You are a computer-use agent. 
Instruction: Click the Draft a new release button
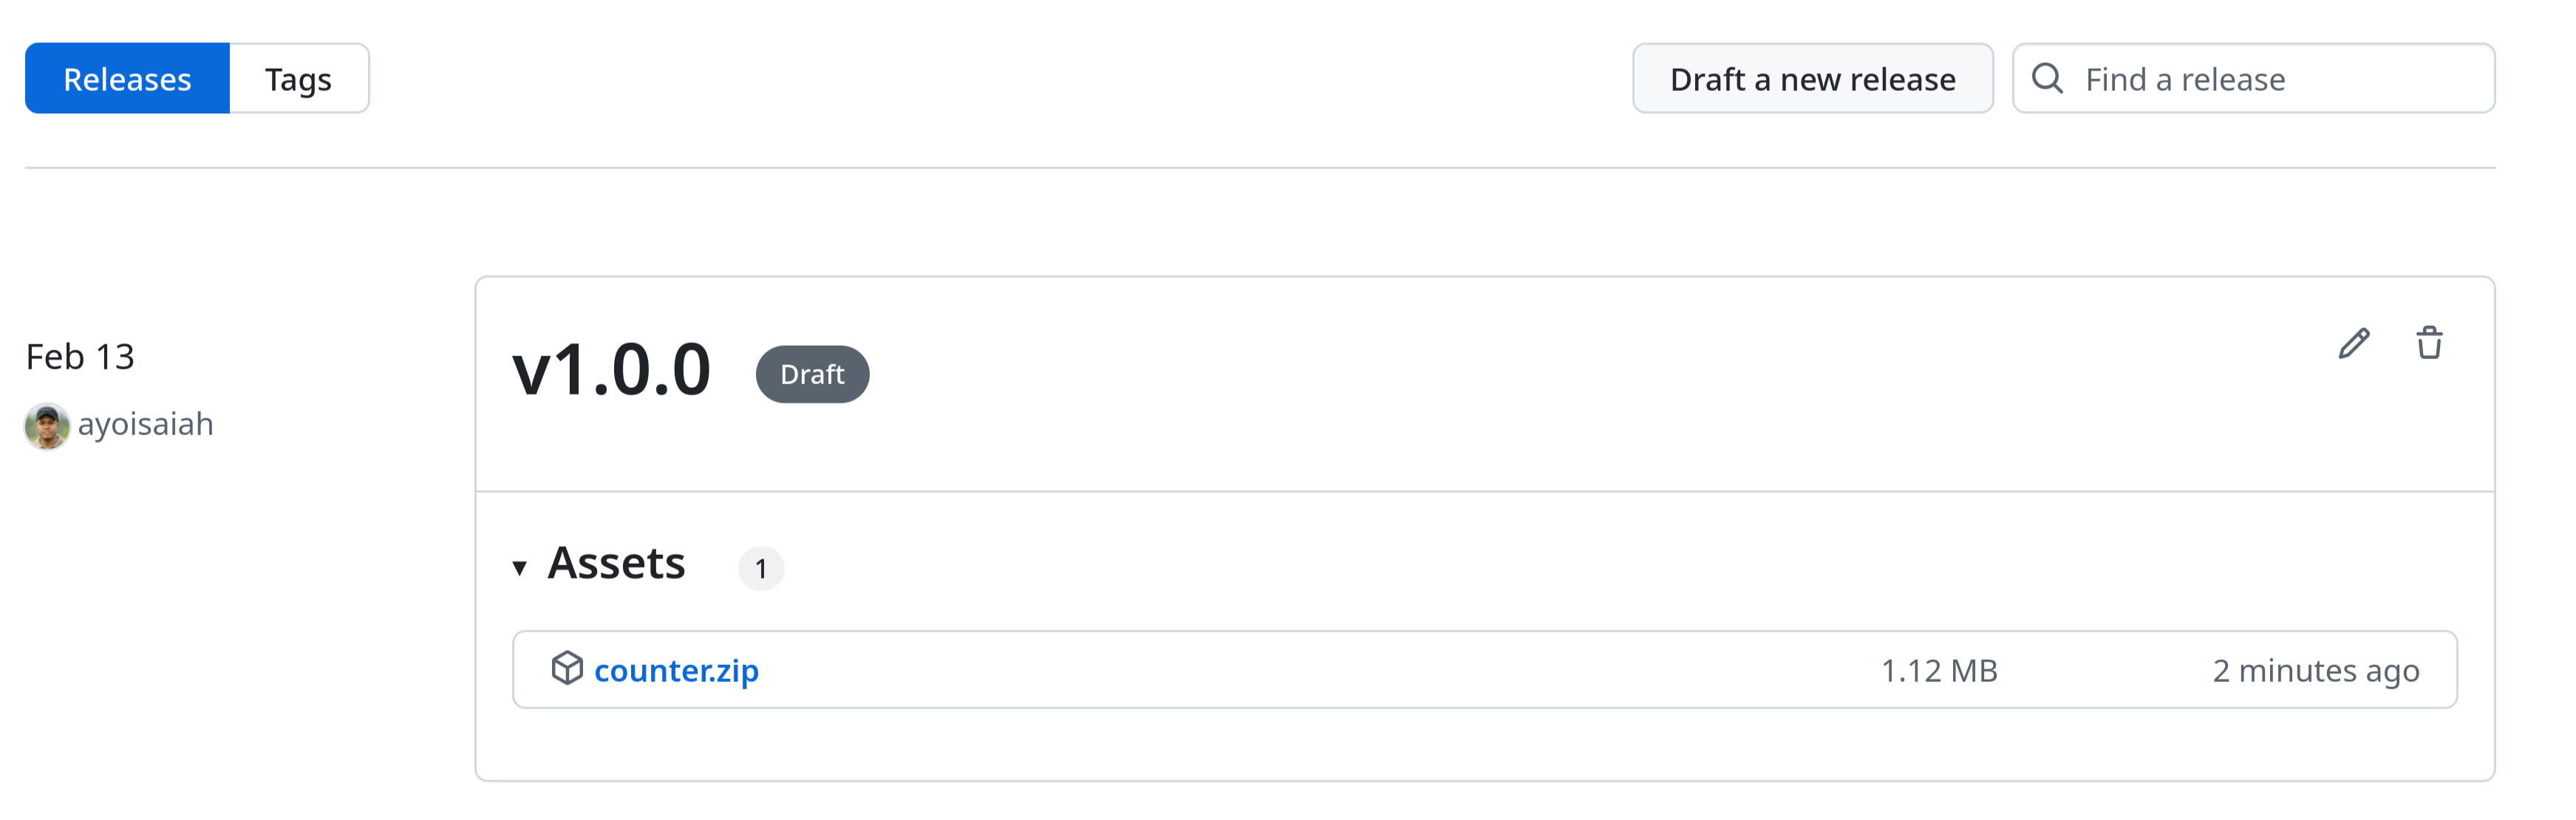point(1812,79)
